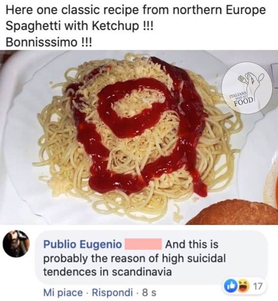Click the pink redacted surname box
This screenshot has height=301, width=278.
(x=143, y=244)
